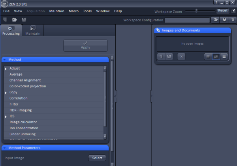
Task: Select Ion Concentration method
Action: [x=53, y=128]
